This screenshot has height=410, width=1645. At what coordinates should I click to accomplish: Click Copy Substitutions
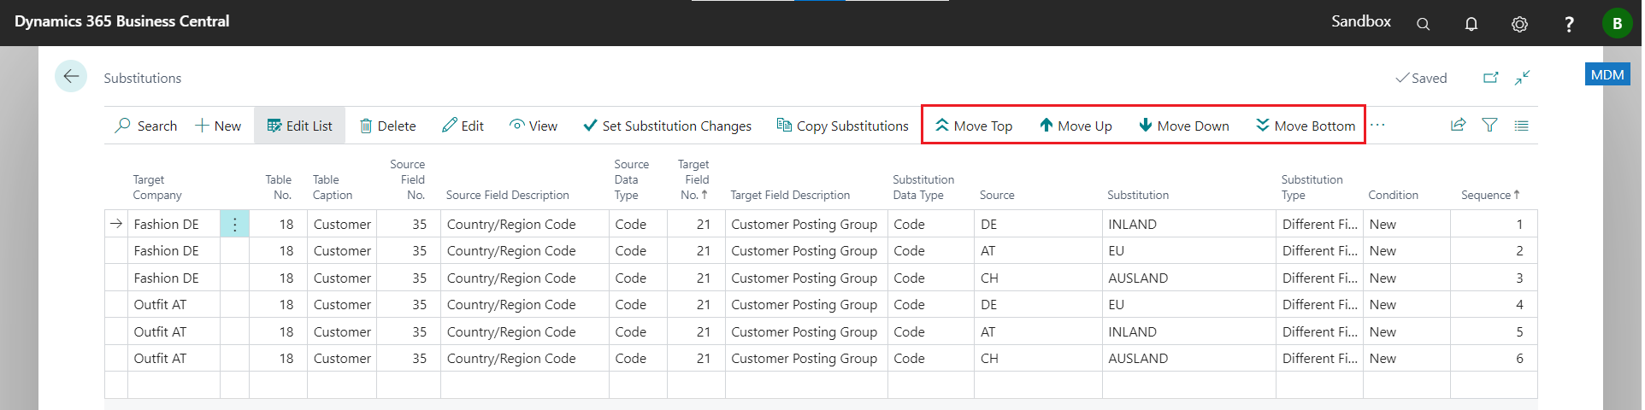coord(842,126)
